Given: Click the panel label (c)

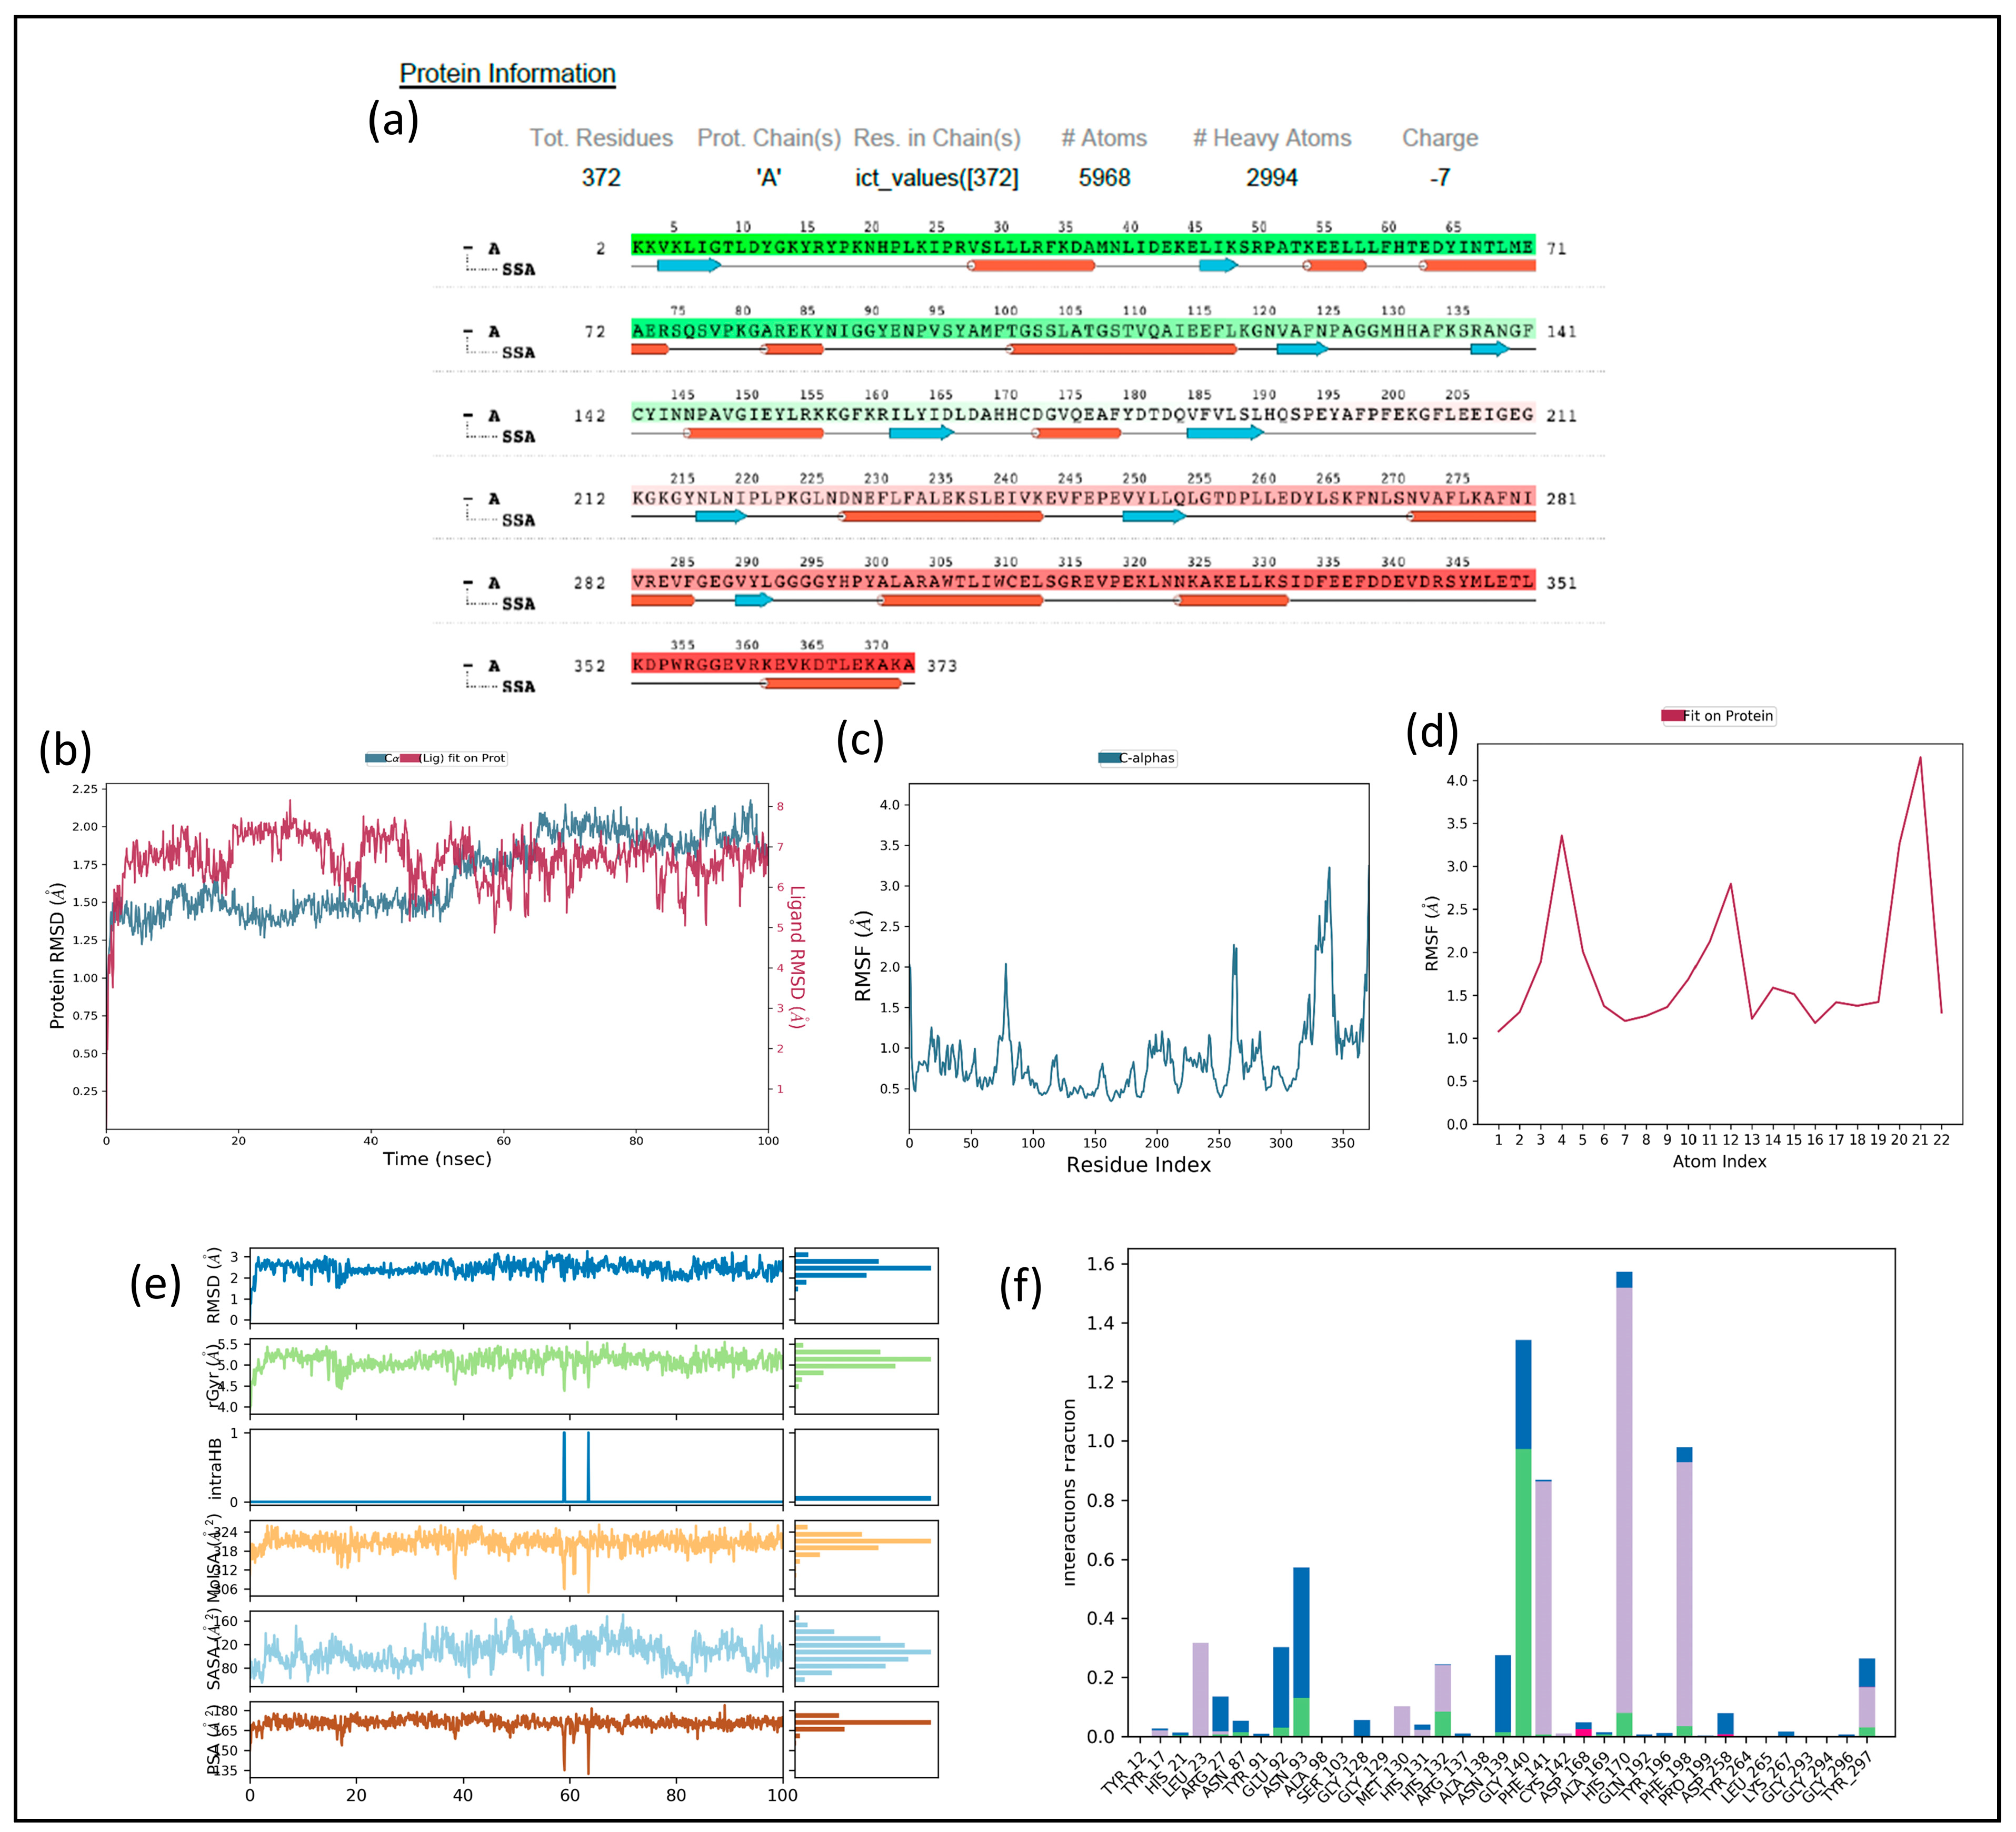Looking at the screenshot, I should [x=860, y=740].
